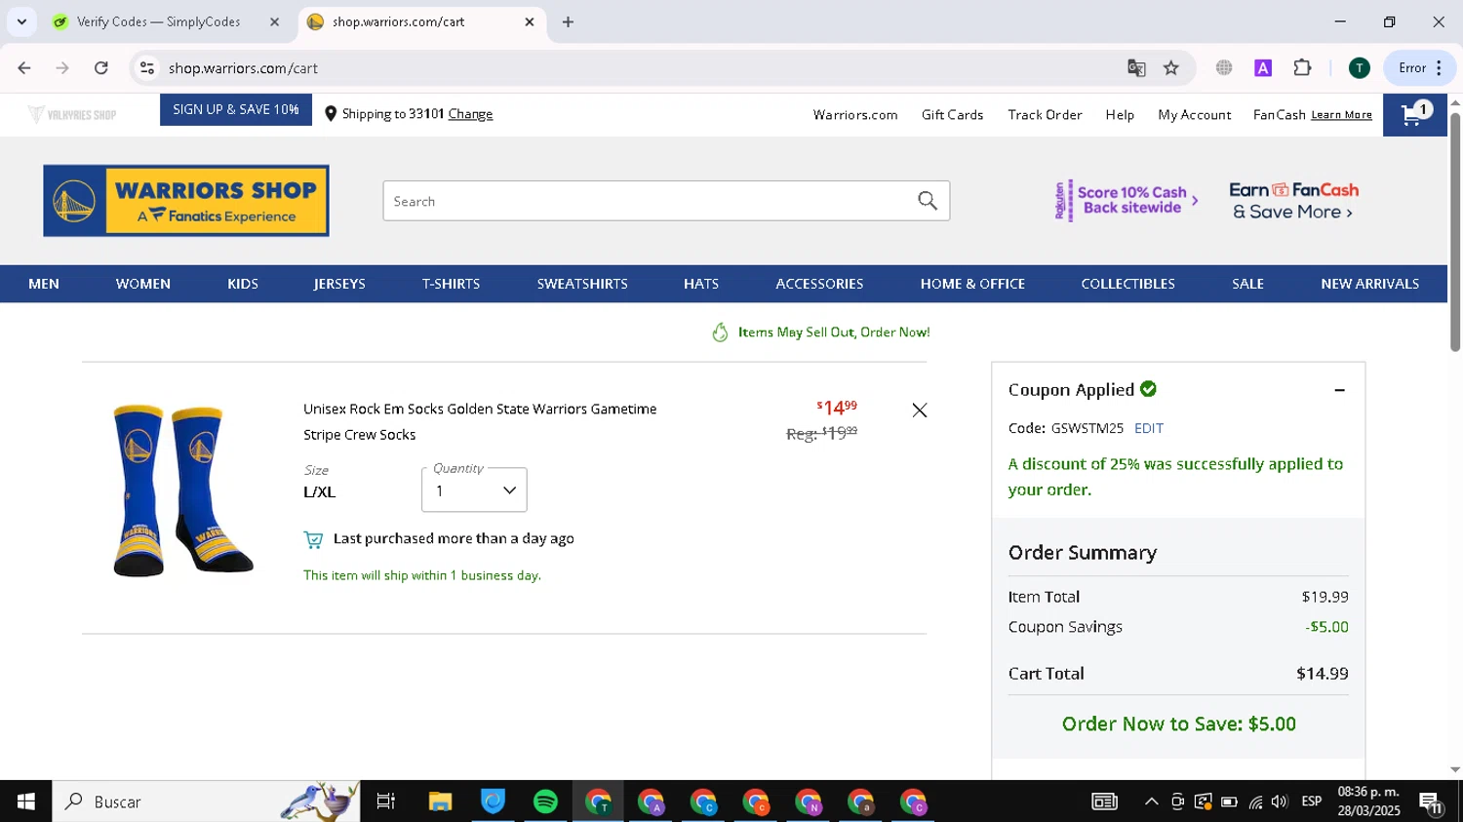
Task: Click the shopping cart icon in header
Action: click(1414, 115)
